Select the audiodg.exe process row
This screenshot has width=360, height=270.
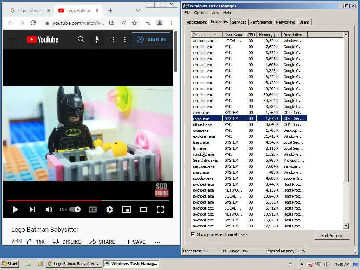[249, 41]
